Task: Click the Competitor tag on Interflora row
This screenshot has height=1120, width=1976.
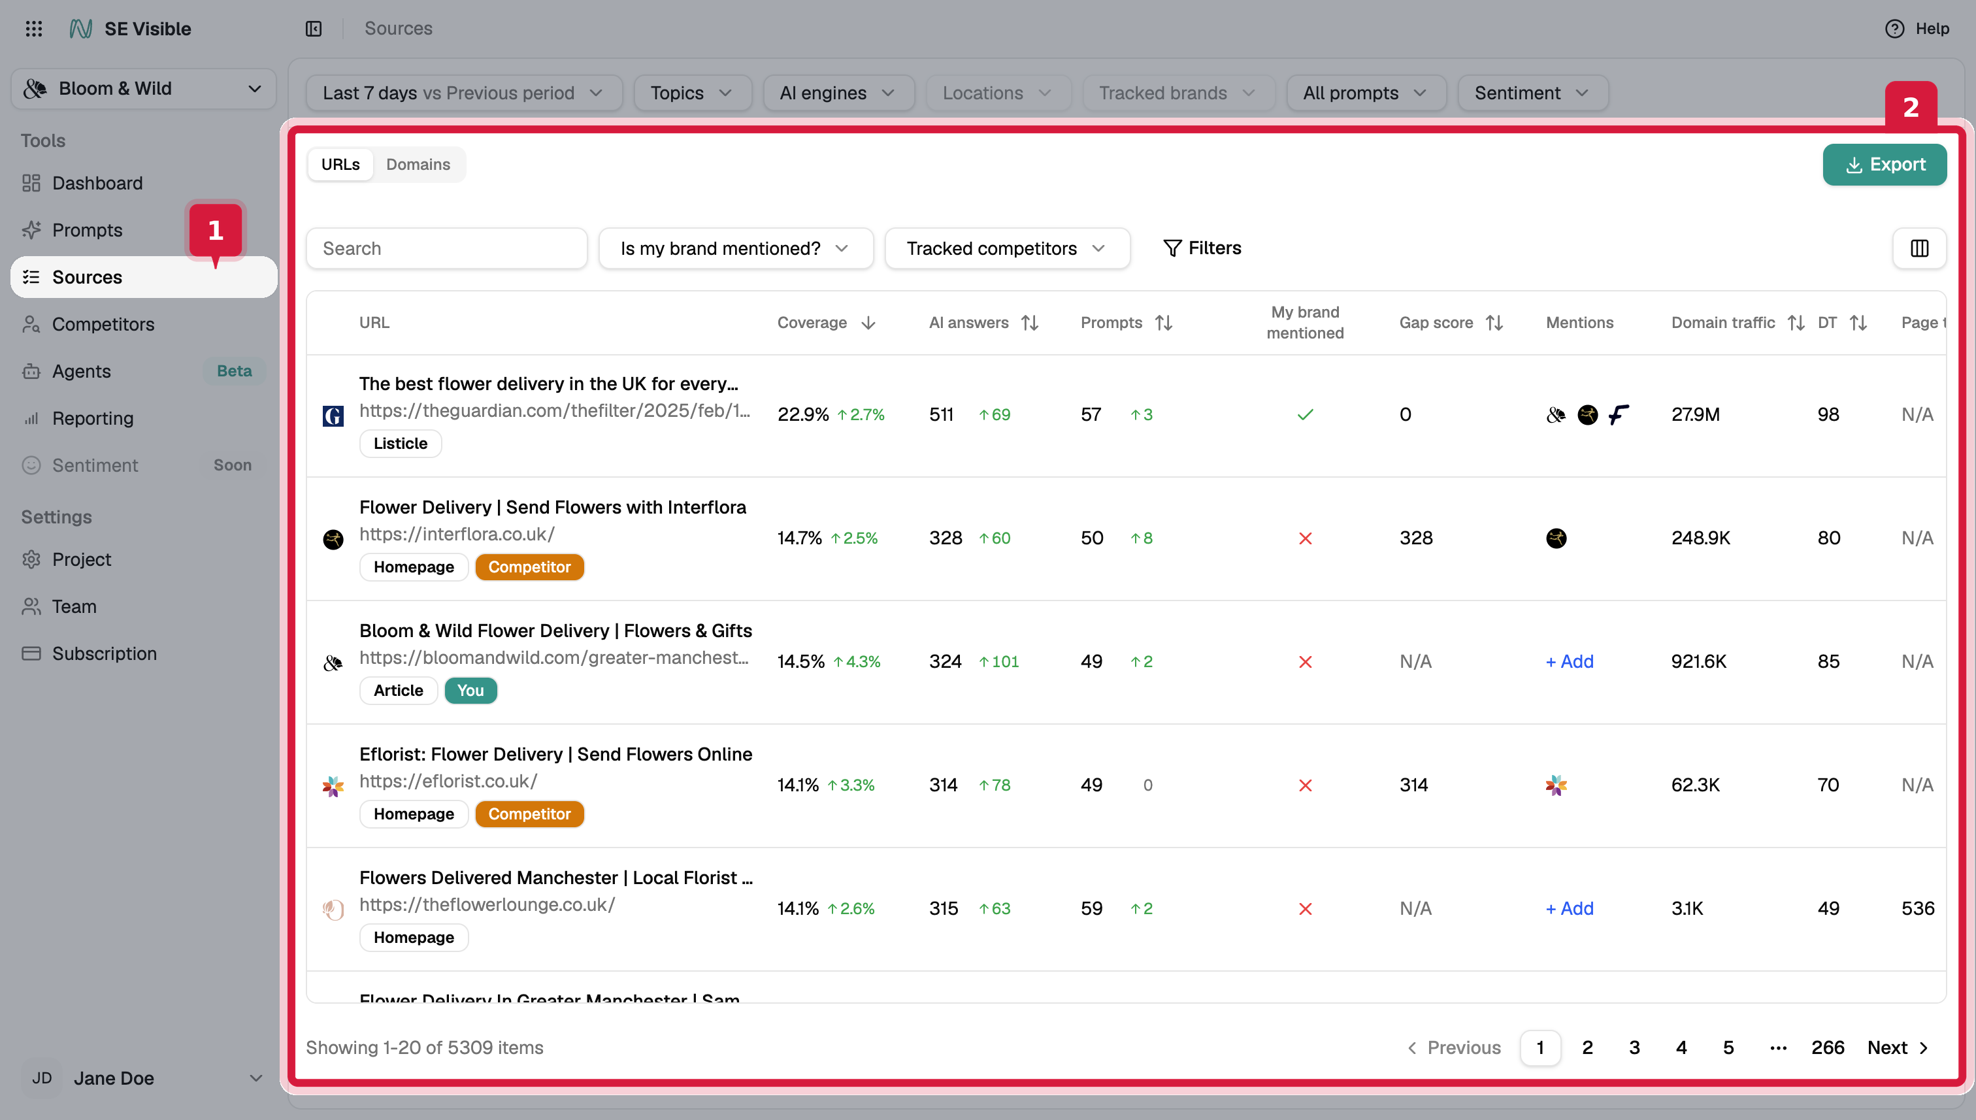Action: [529, 567]
